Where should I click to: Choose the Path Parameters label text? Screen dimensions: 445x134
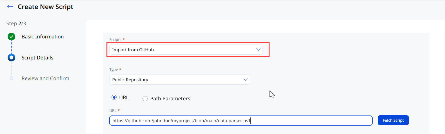[x=170, y=99]
